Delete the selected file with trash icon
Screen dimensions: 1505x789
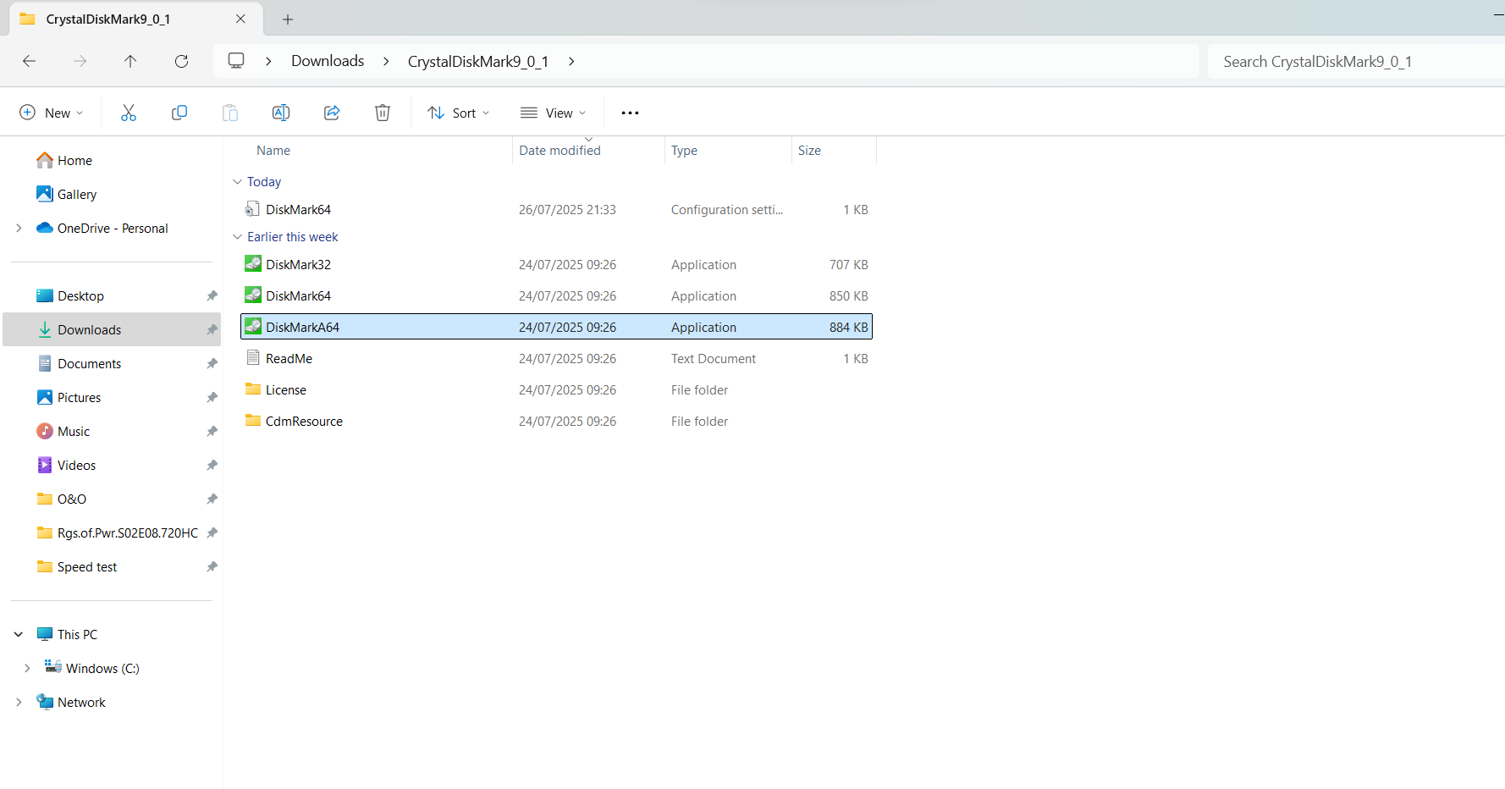pyautogui.click(x=382, y=112)
